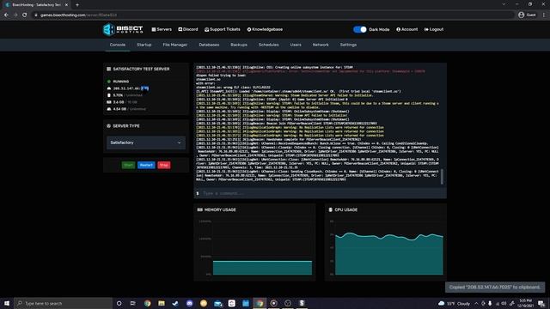Click the server IP address to copy
550x309 pixels.
pos(131,88)
